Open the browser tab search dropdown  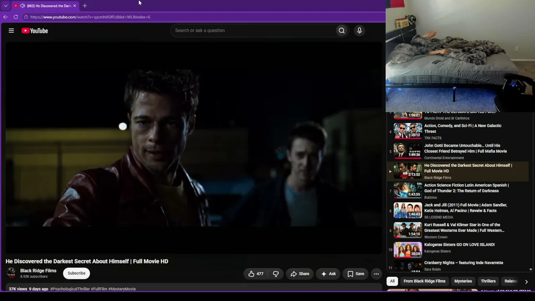pyautogui.click(x=5, y=6)
